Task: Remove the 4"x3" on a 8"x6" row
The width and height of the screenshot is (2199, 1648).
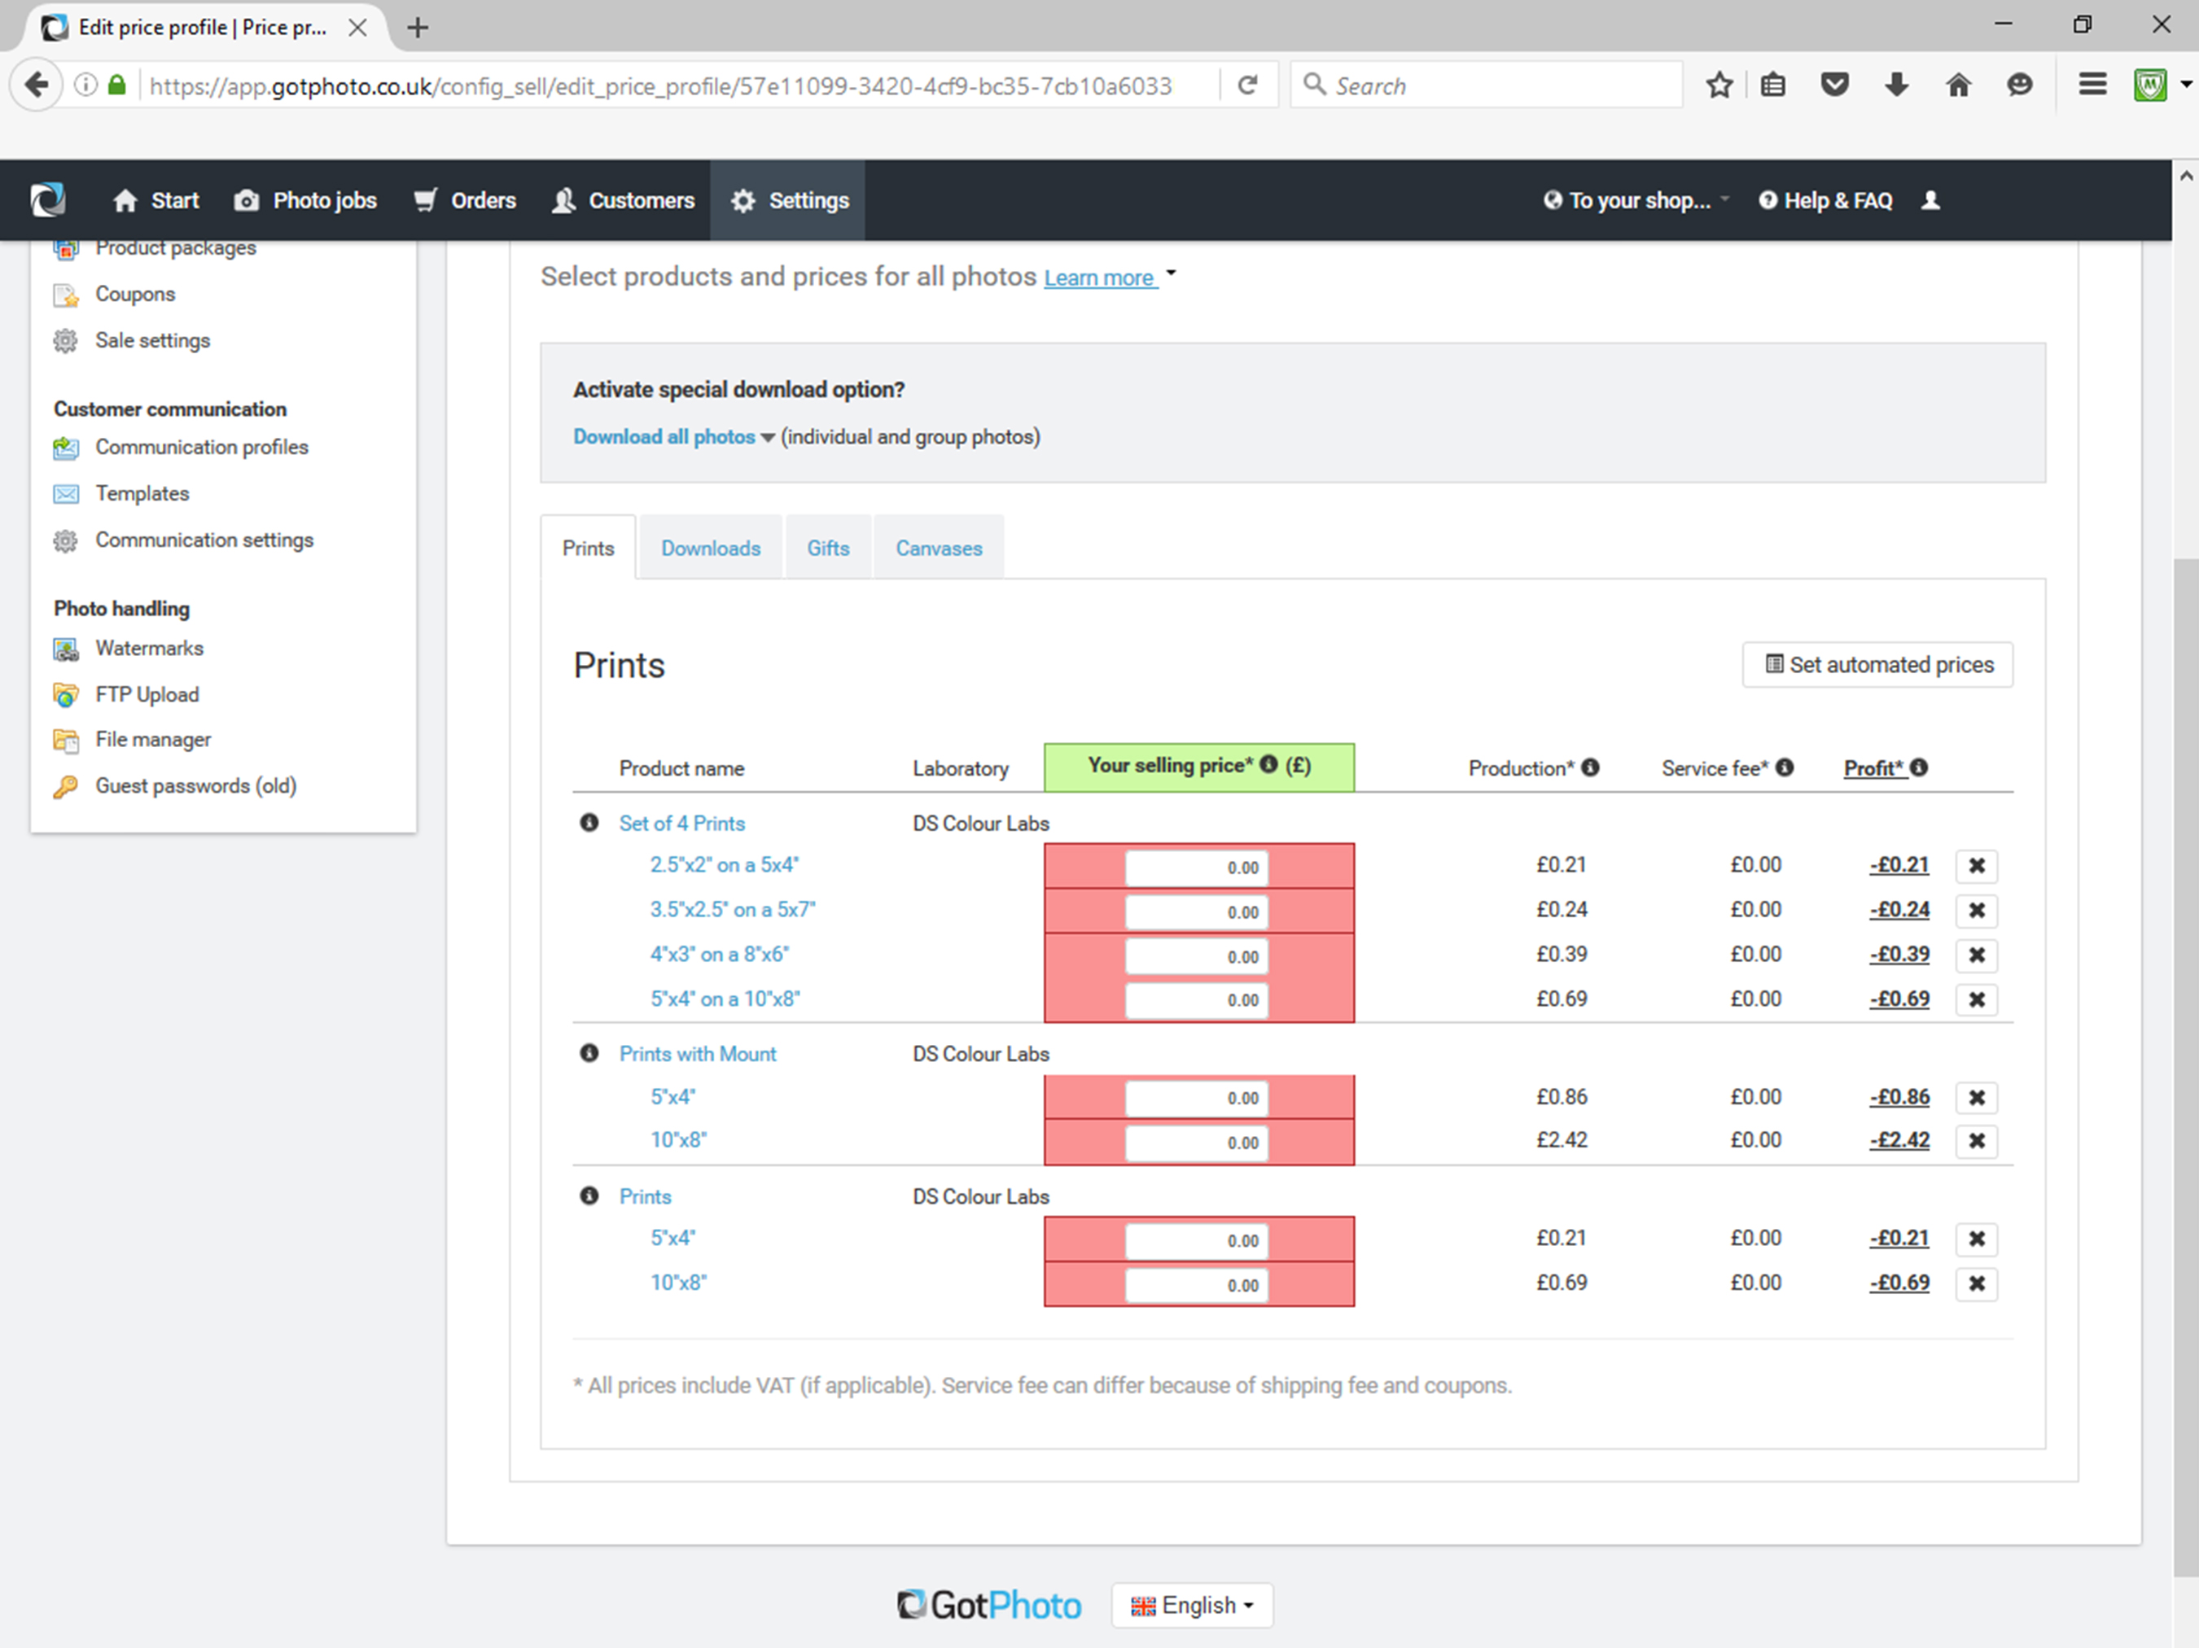Action: click(1976, 954)
